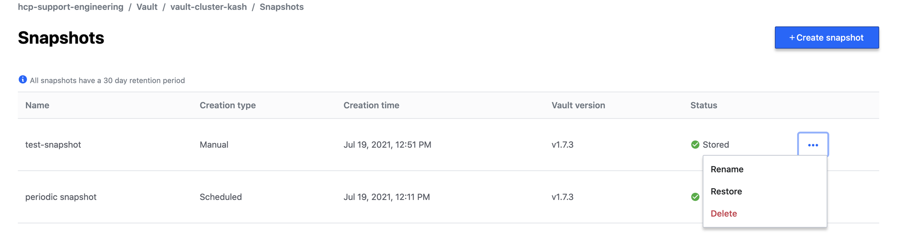Select Rename from the actions menu

pos(727,169)
